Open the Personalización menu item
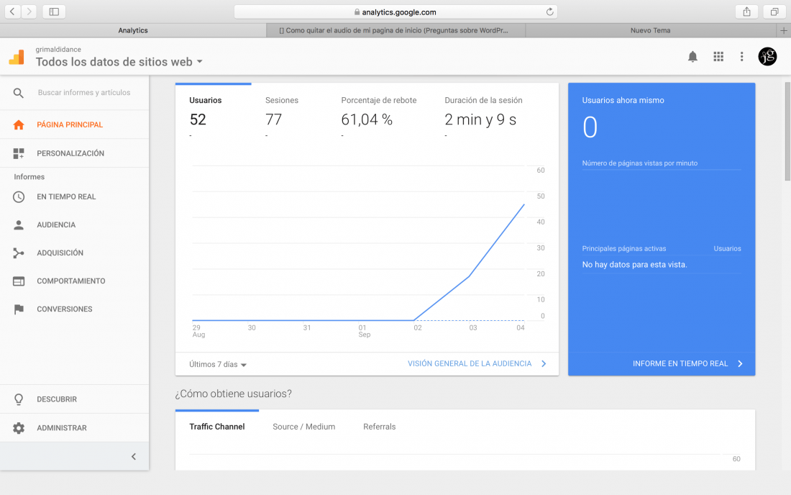791x495 pixels. [75, 153]
